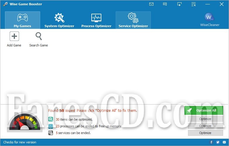Switch to System Optimizer tab
This screenshot has width=229, height=146.
59,20
